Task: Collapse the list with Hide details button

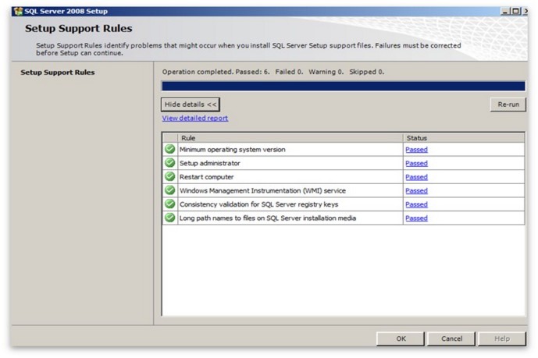Action: [191, 105]
